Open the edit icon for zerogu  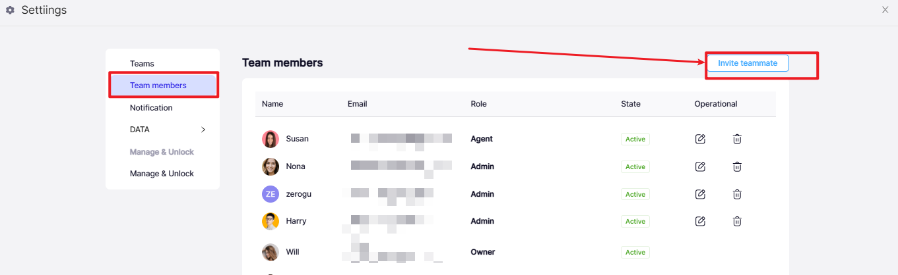coord(701,194)
